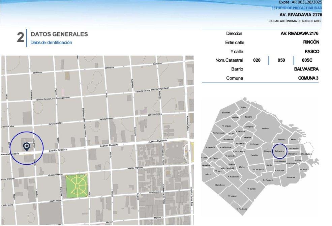Select the circled Balvanera neighborhood on city map

pos(279,151)
